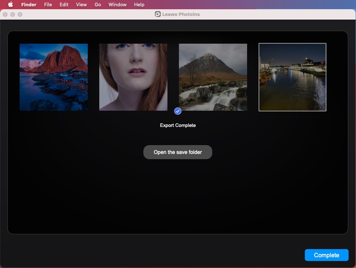Open the Window menu

pyautogui.click(x=117, y=5)
